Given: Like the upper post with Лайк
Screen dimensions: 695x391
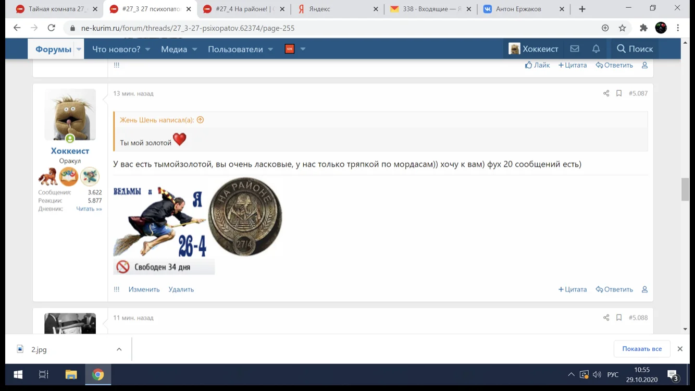Looking at the screenshot, I should pos(537,65).
